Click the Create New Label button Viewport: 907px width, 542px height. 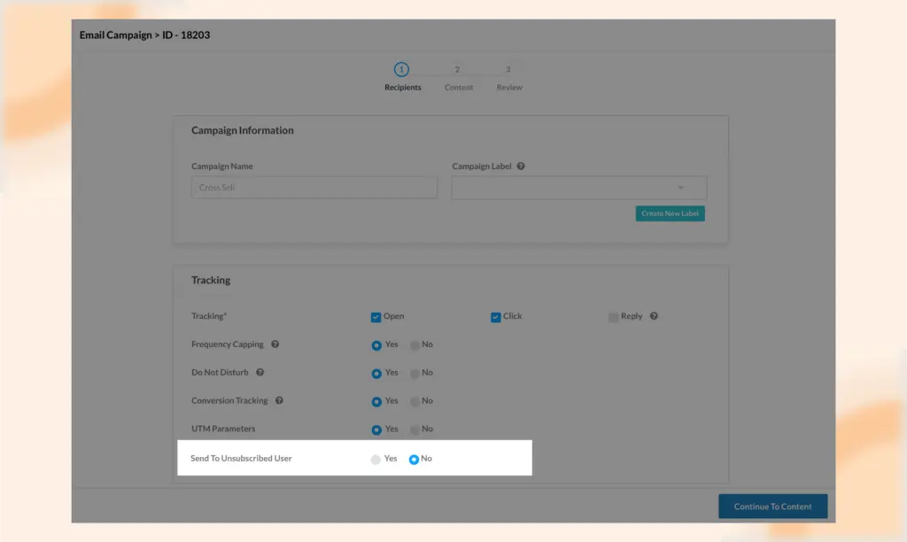point(670,213)
